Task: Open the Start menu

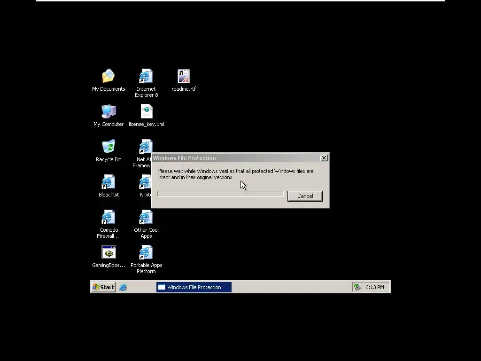Action: 103,287
